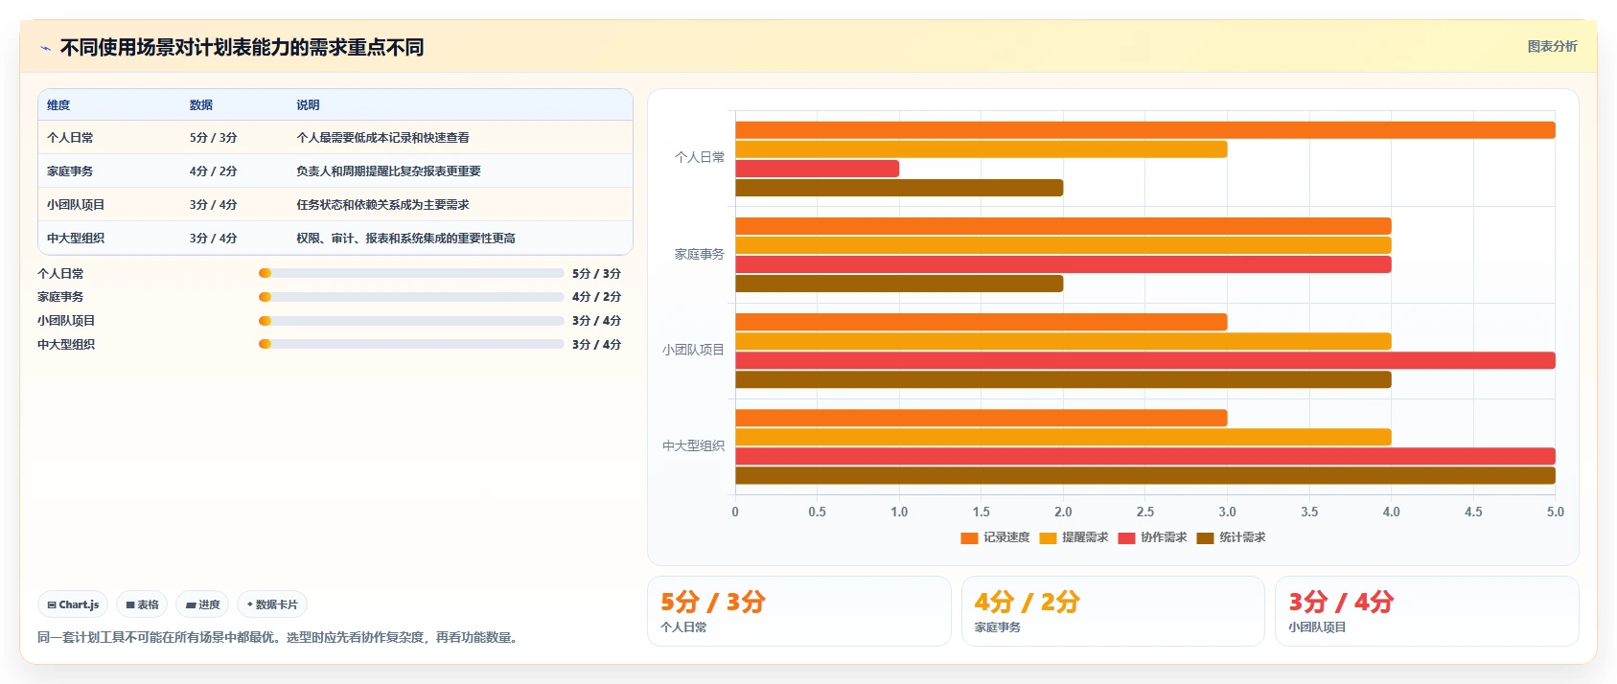Screen dimensions: 1617x684
Task: Open the 3分 / 4分 小团队项目 data card
Action: 1426,611
